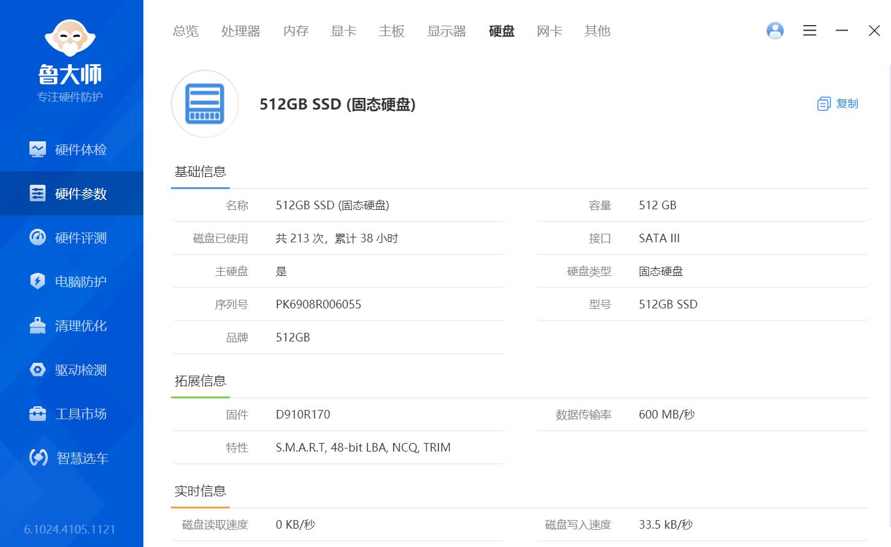Click serial number PK6908R006055
891x547 pixels.
pyautogui.click(x=319, y=304)
